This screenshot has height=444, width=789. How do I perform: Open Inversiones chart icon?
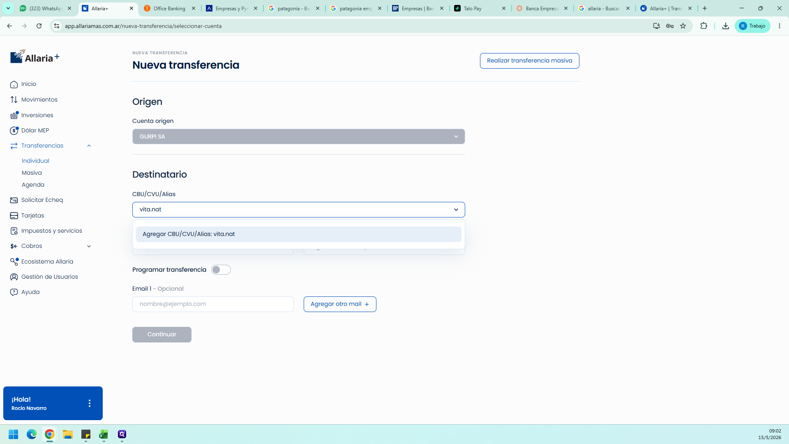coord(14,115)
